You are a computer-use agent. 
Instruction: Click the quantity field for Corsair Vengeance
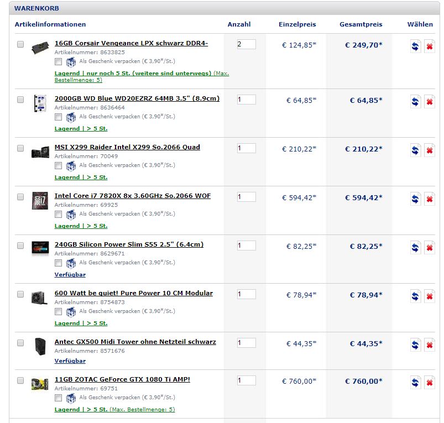tap(247, 44)
